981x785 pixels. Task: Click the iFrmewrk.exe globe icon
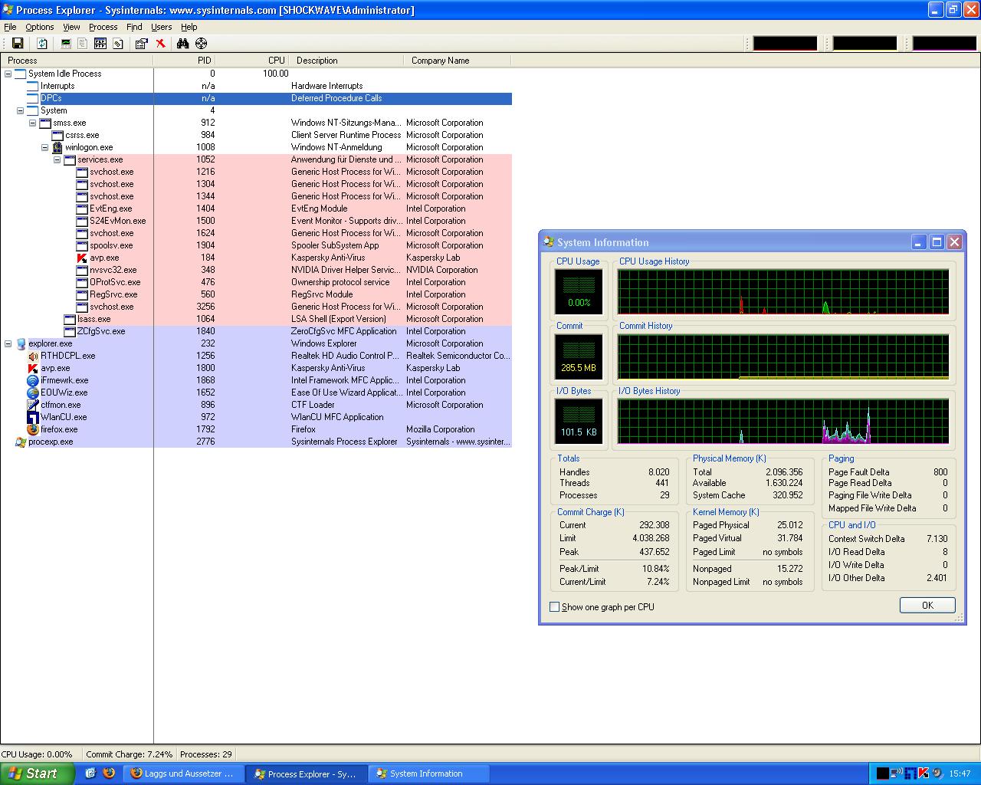click(x=33, y=380)
